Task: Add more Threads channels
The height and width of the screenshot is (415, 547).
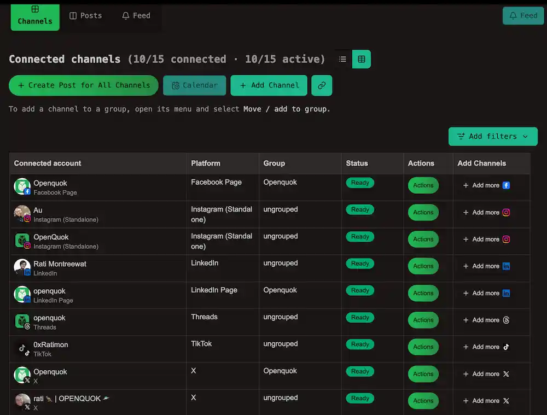Action: 486,320
